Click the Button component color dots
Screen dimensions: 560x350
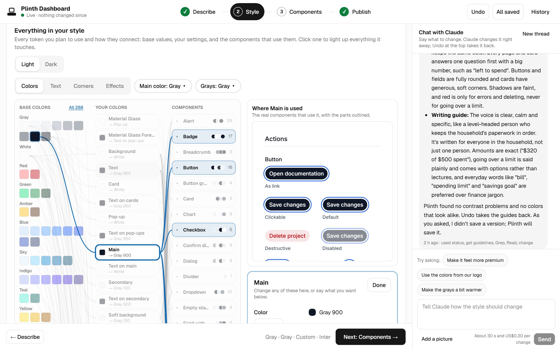218,167
